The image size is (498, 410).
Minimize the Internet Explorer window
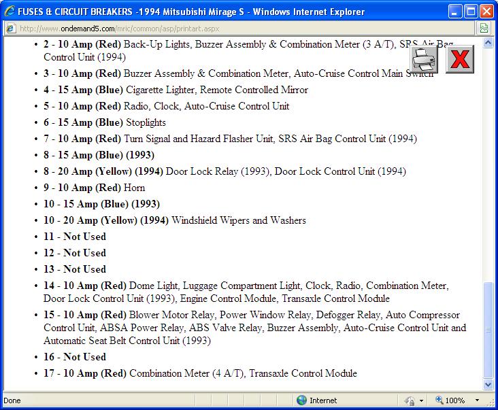click(x=454, y=12)
